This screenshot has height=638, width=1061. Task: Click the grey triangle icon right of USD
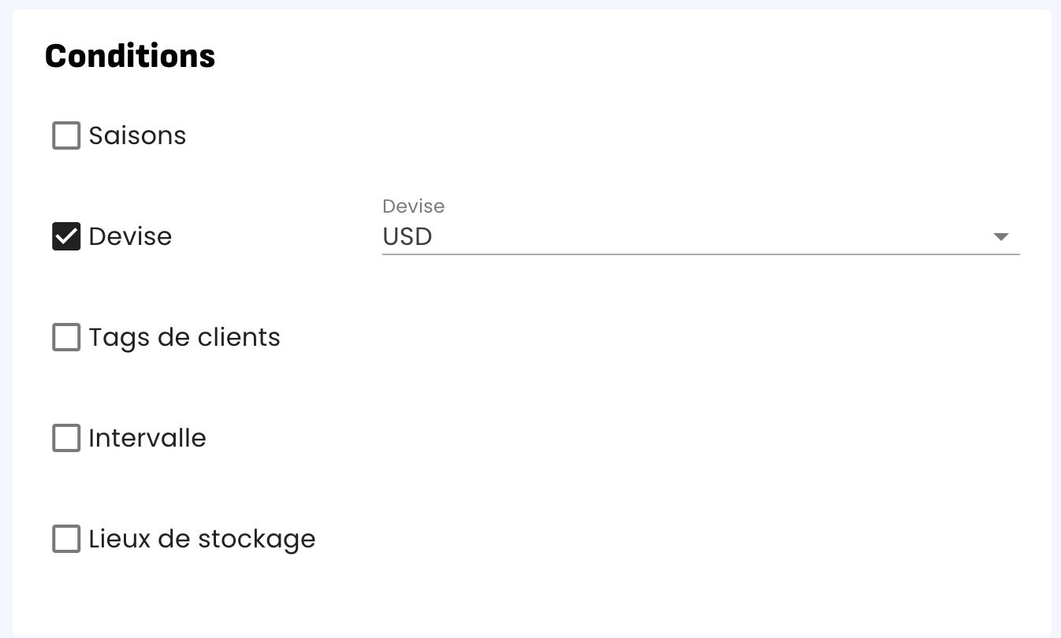1001,236
